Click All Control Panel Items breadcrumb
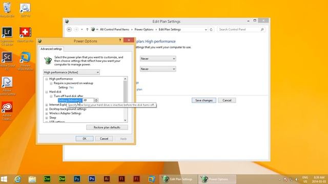This screenshot has width=328, height=184. click(x=114, y=30)
